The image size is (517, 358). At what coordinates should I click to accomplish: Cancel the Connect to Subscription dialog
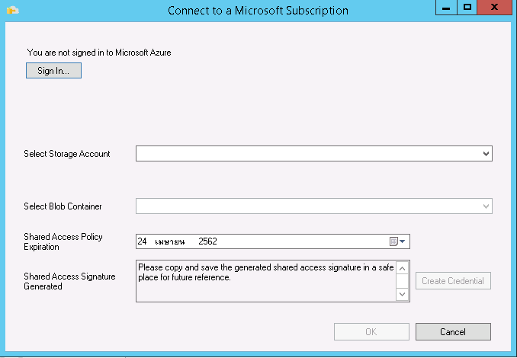(x=453, y=332)
